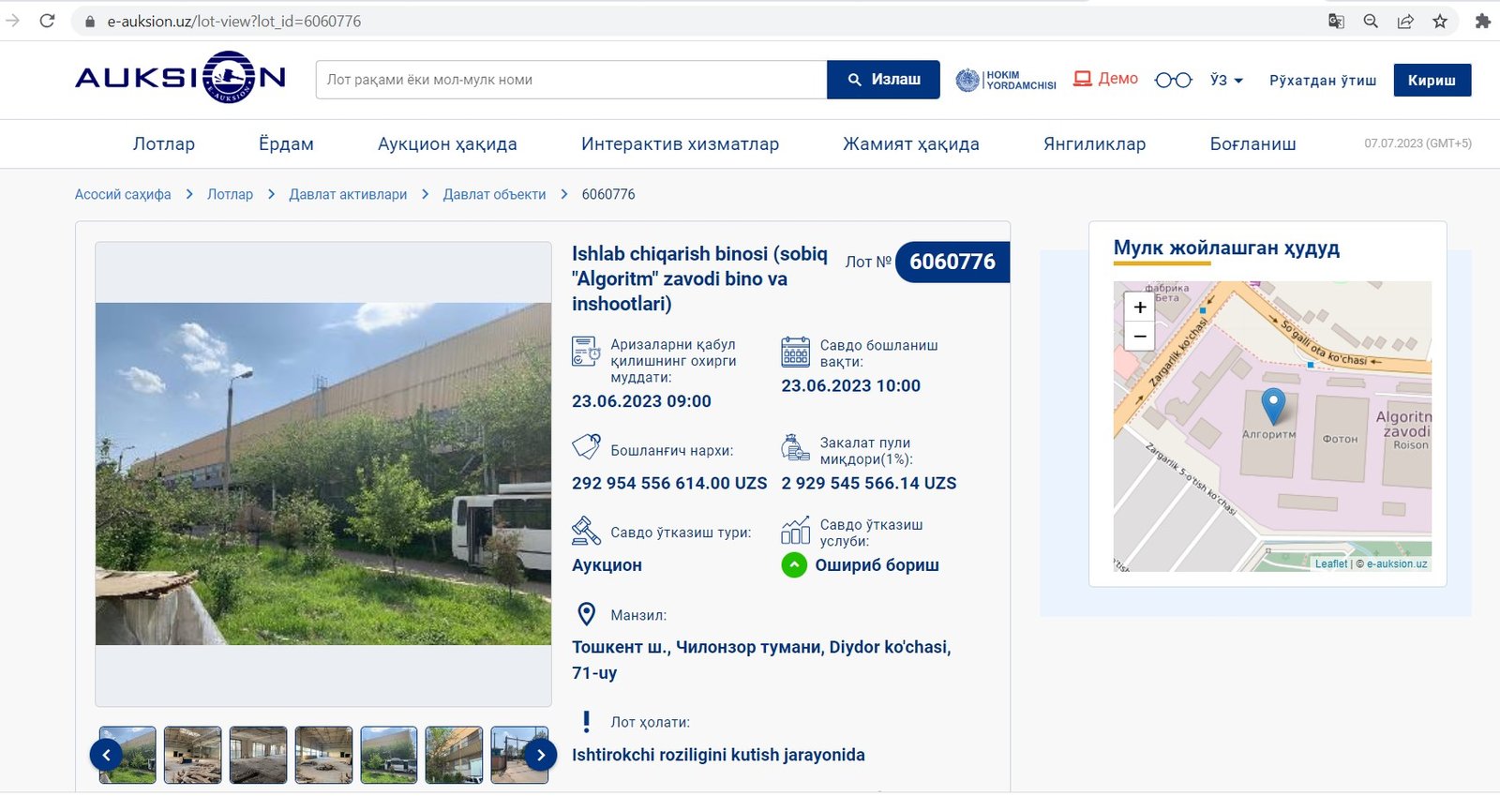Open the Лотлар menu item

click(x=164, y=144)
